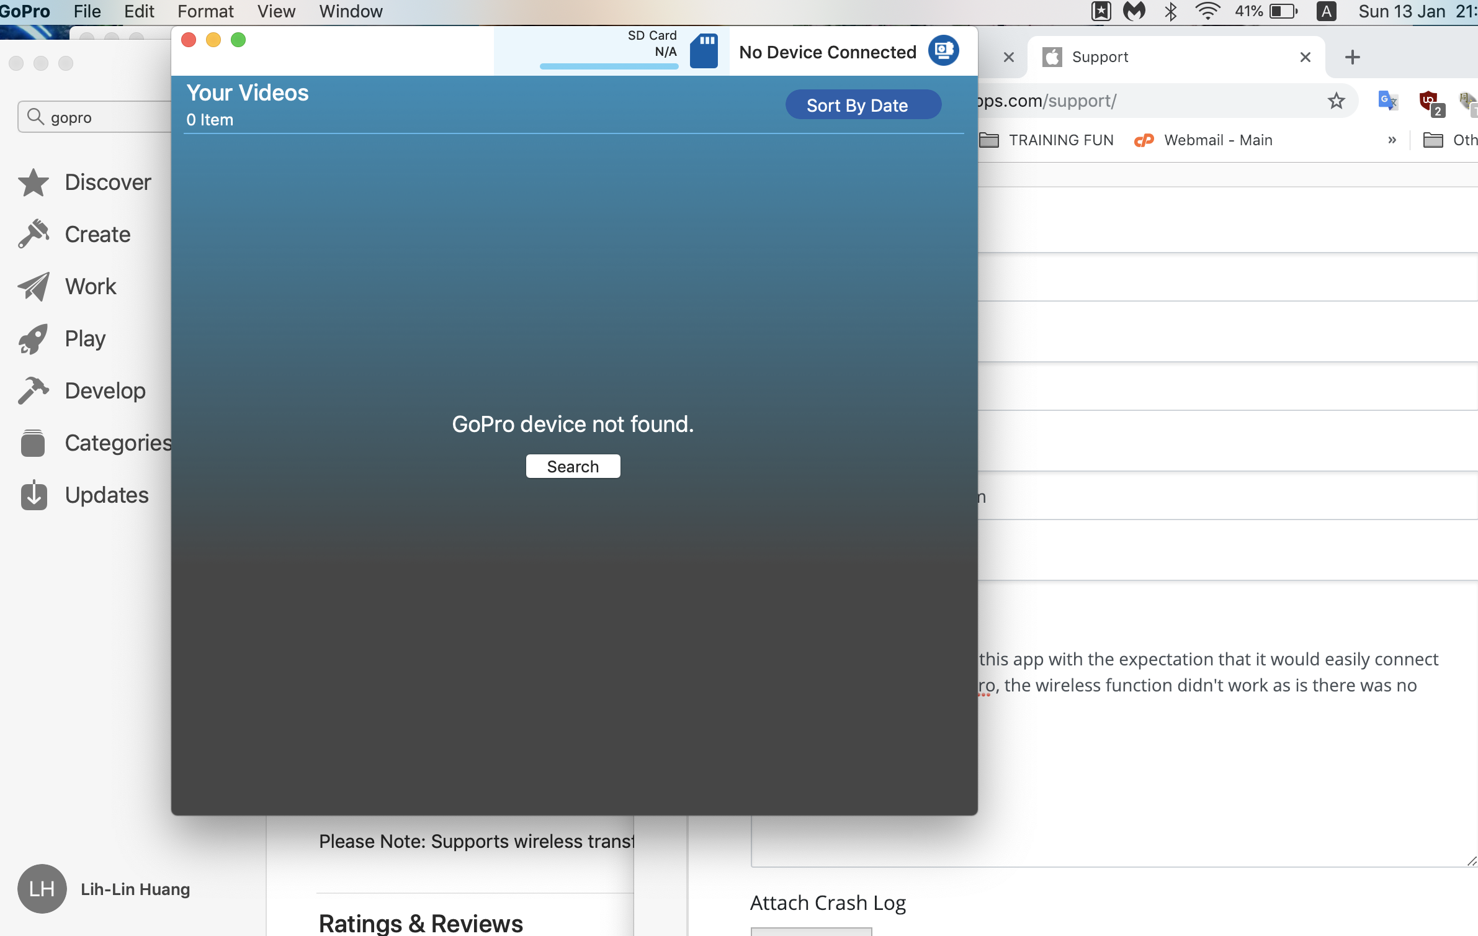This screenshot has height=936, width=1478.
Task: Click the LH account avatar
Action: point(42,889)
